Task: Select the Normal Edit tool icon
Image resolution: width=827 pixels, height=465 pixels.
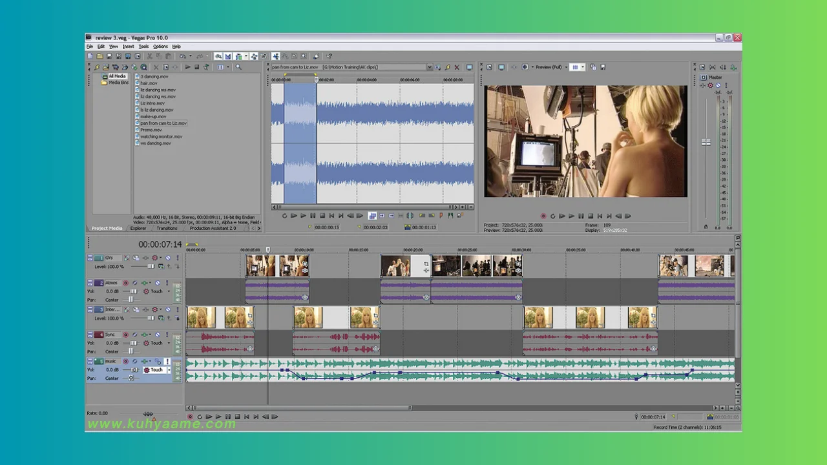Action: tap(276, 56)
